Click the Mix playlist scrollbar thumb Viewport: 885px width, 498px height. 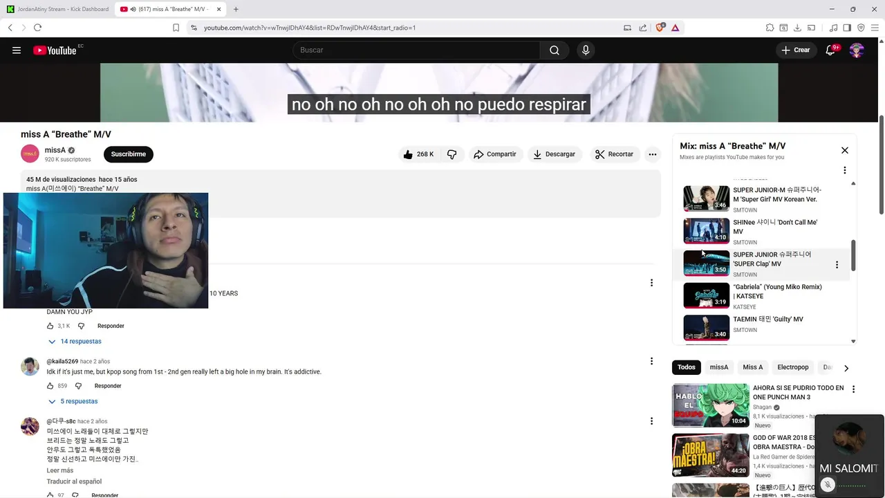tap(853, 256)
